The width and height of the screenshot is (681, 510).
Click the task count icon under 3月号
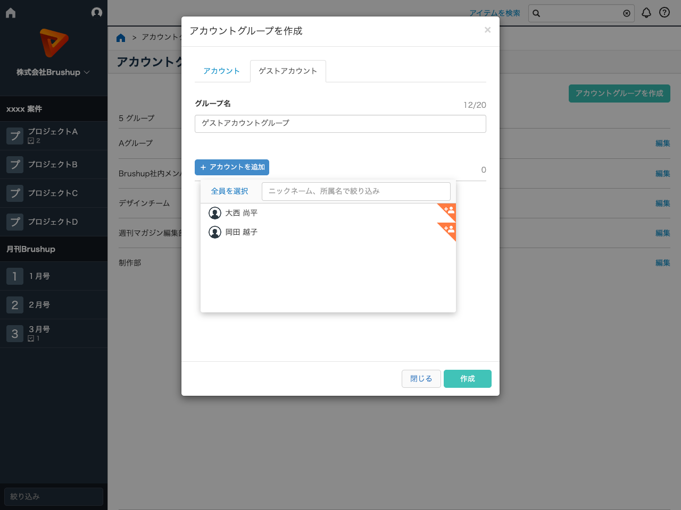[x=31, y=338]
